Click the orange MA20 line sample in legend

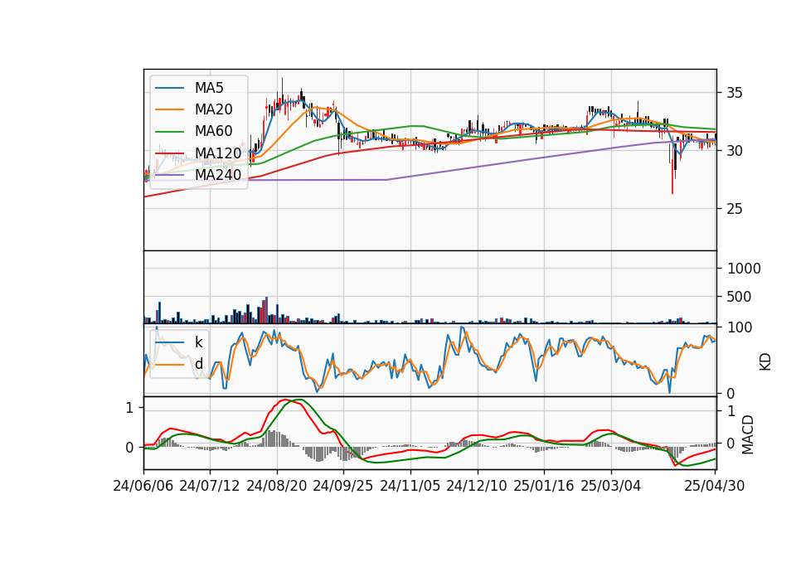169,109
